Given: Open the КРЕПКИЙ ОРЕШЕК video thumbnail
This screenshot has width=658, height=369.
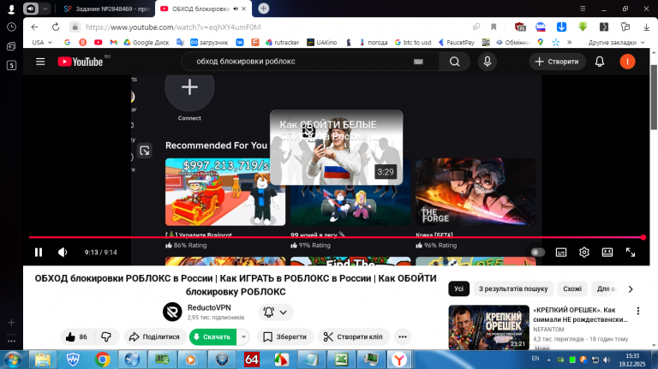Looking at the screenshot, I should click(x=488, y=328).
